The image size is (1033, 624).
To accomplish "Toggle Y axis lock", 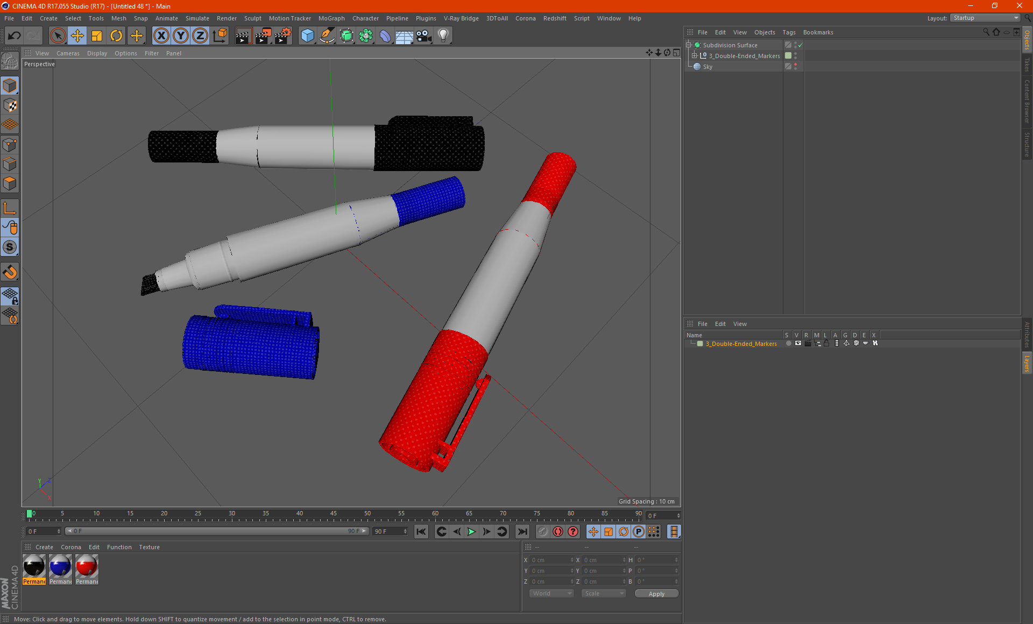I will pos(181,36).
